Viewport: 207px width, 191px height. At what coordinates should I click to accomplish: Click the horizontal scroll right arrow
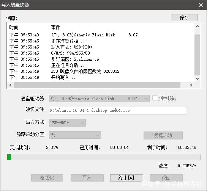click(x=191, y=85)
